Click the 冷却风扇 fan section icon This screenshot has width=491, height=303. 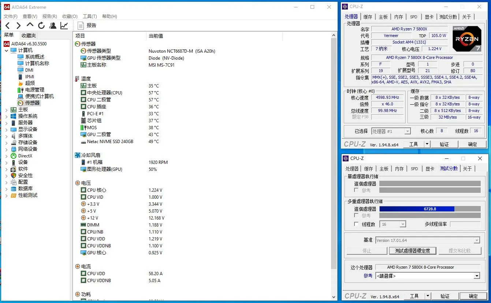[x=77, y=155]
